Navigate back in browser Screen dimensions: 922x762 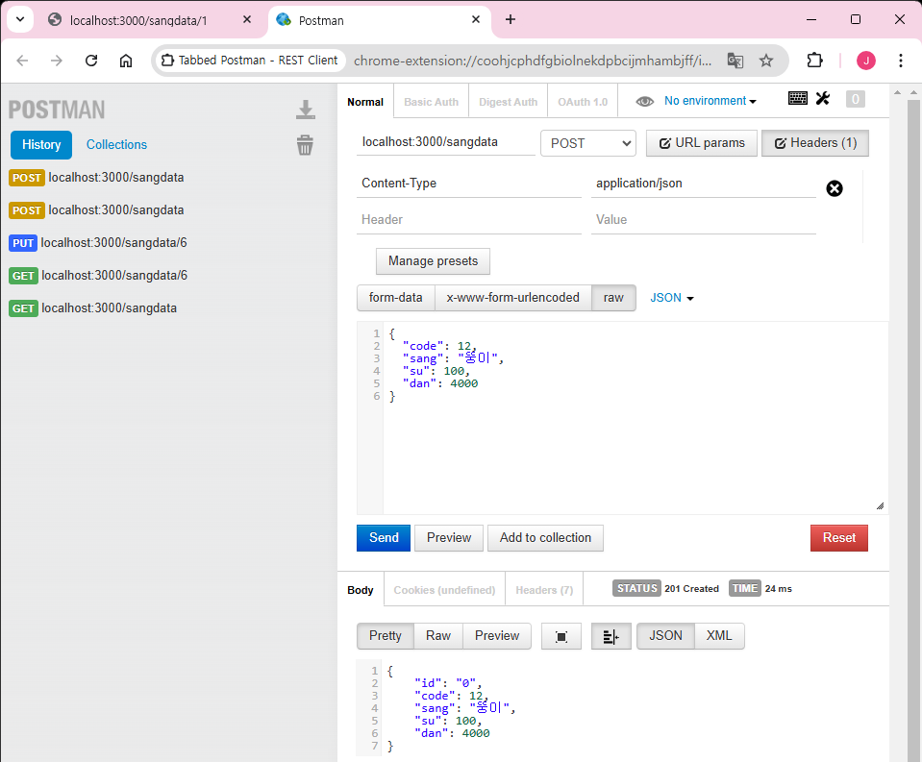click(x=22, y=60)
